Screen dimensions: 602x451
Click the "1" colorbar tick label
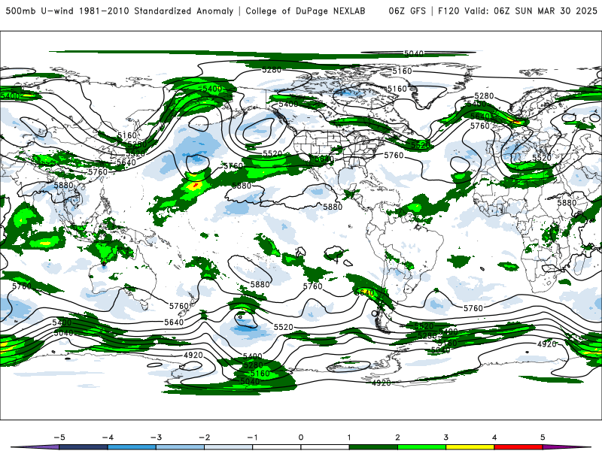point(349,437)
